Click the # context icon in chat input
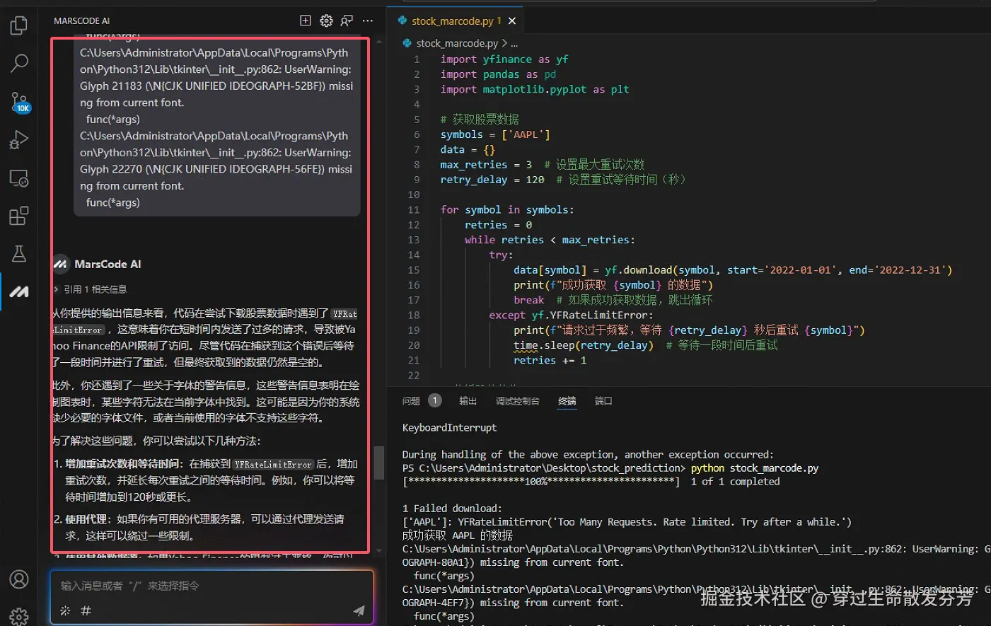991x626 pixels. pos(86,610)
